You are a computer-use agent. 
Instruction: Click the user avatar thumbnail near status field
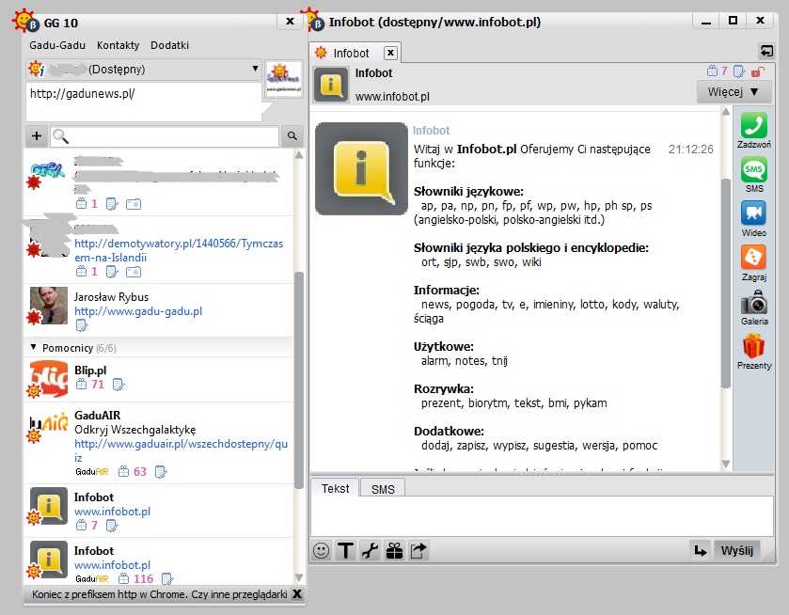coord(284,78)
